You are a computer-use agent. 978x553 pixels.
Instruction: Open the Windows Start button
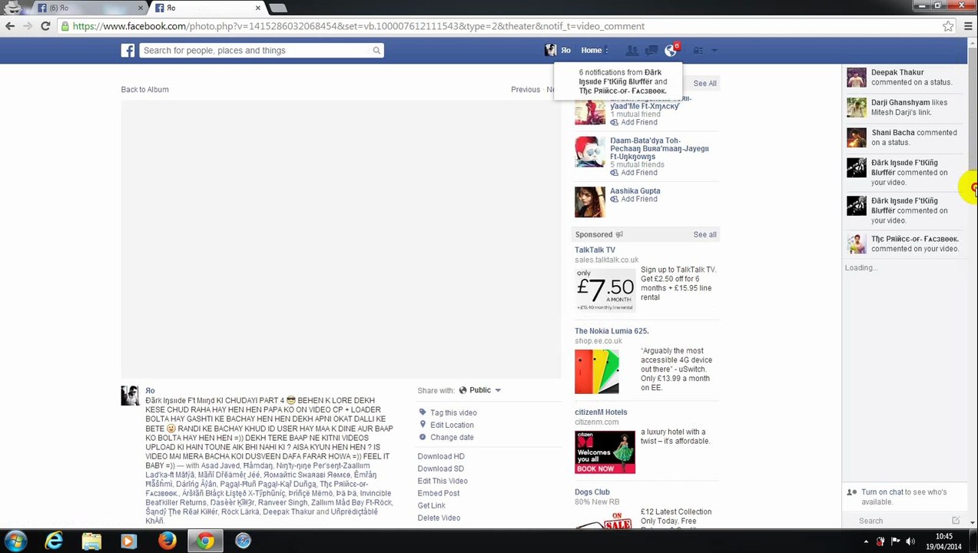coord(15,541)
